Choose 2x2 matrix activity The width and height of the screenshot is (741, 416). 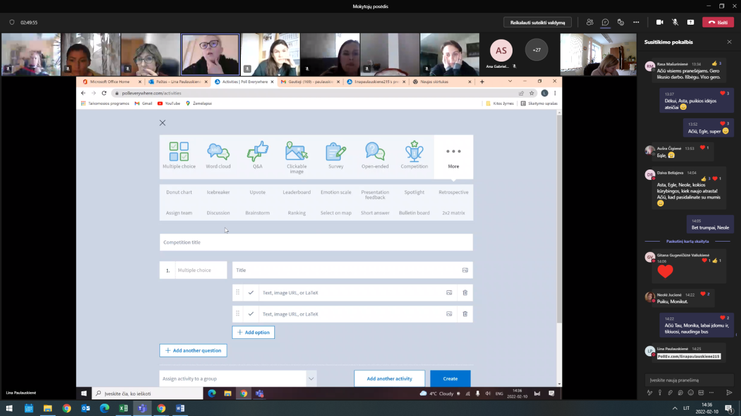pyautogui.click(x=453, y=213)
